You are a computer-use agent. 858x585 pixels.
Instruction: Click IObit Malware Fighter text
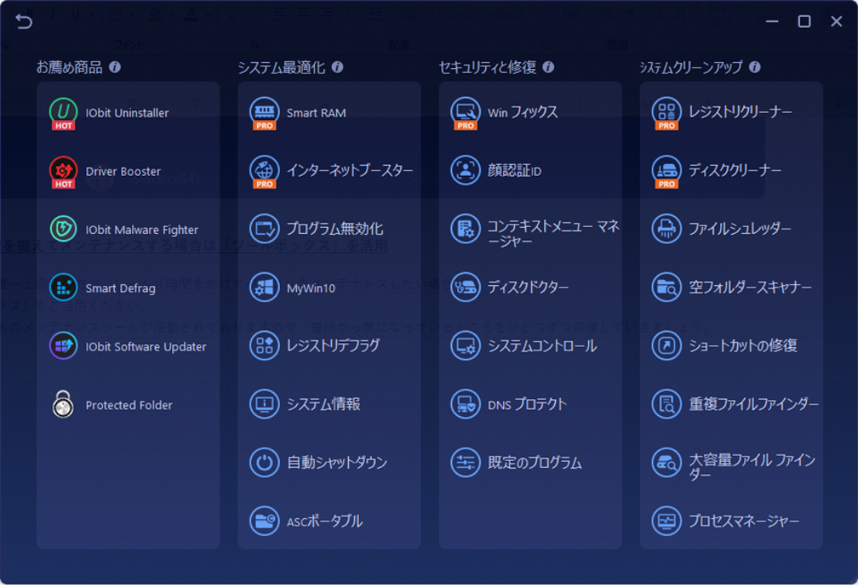(x=142, y=230)
